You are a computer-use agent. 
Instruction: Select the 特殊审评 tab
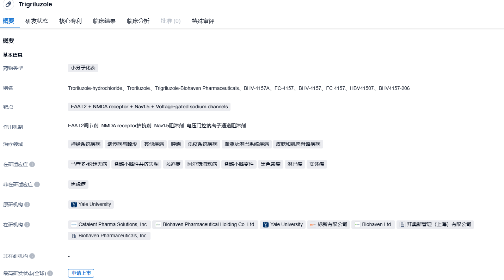click(203, 21)
